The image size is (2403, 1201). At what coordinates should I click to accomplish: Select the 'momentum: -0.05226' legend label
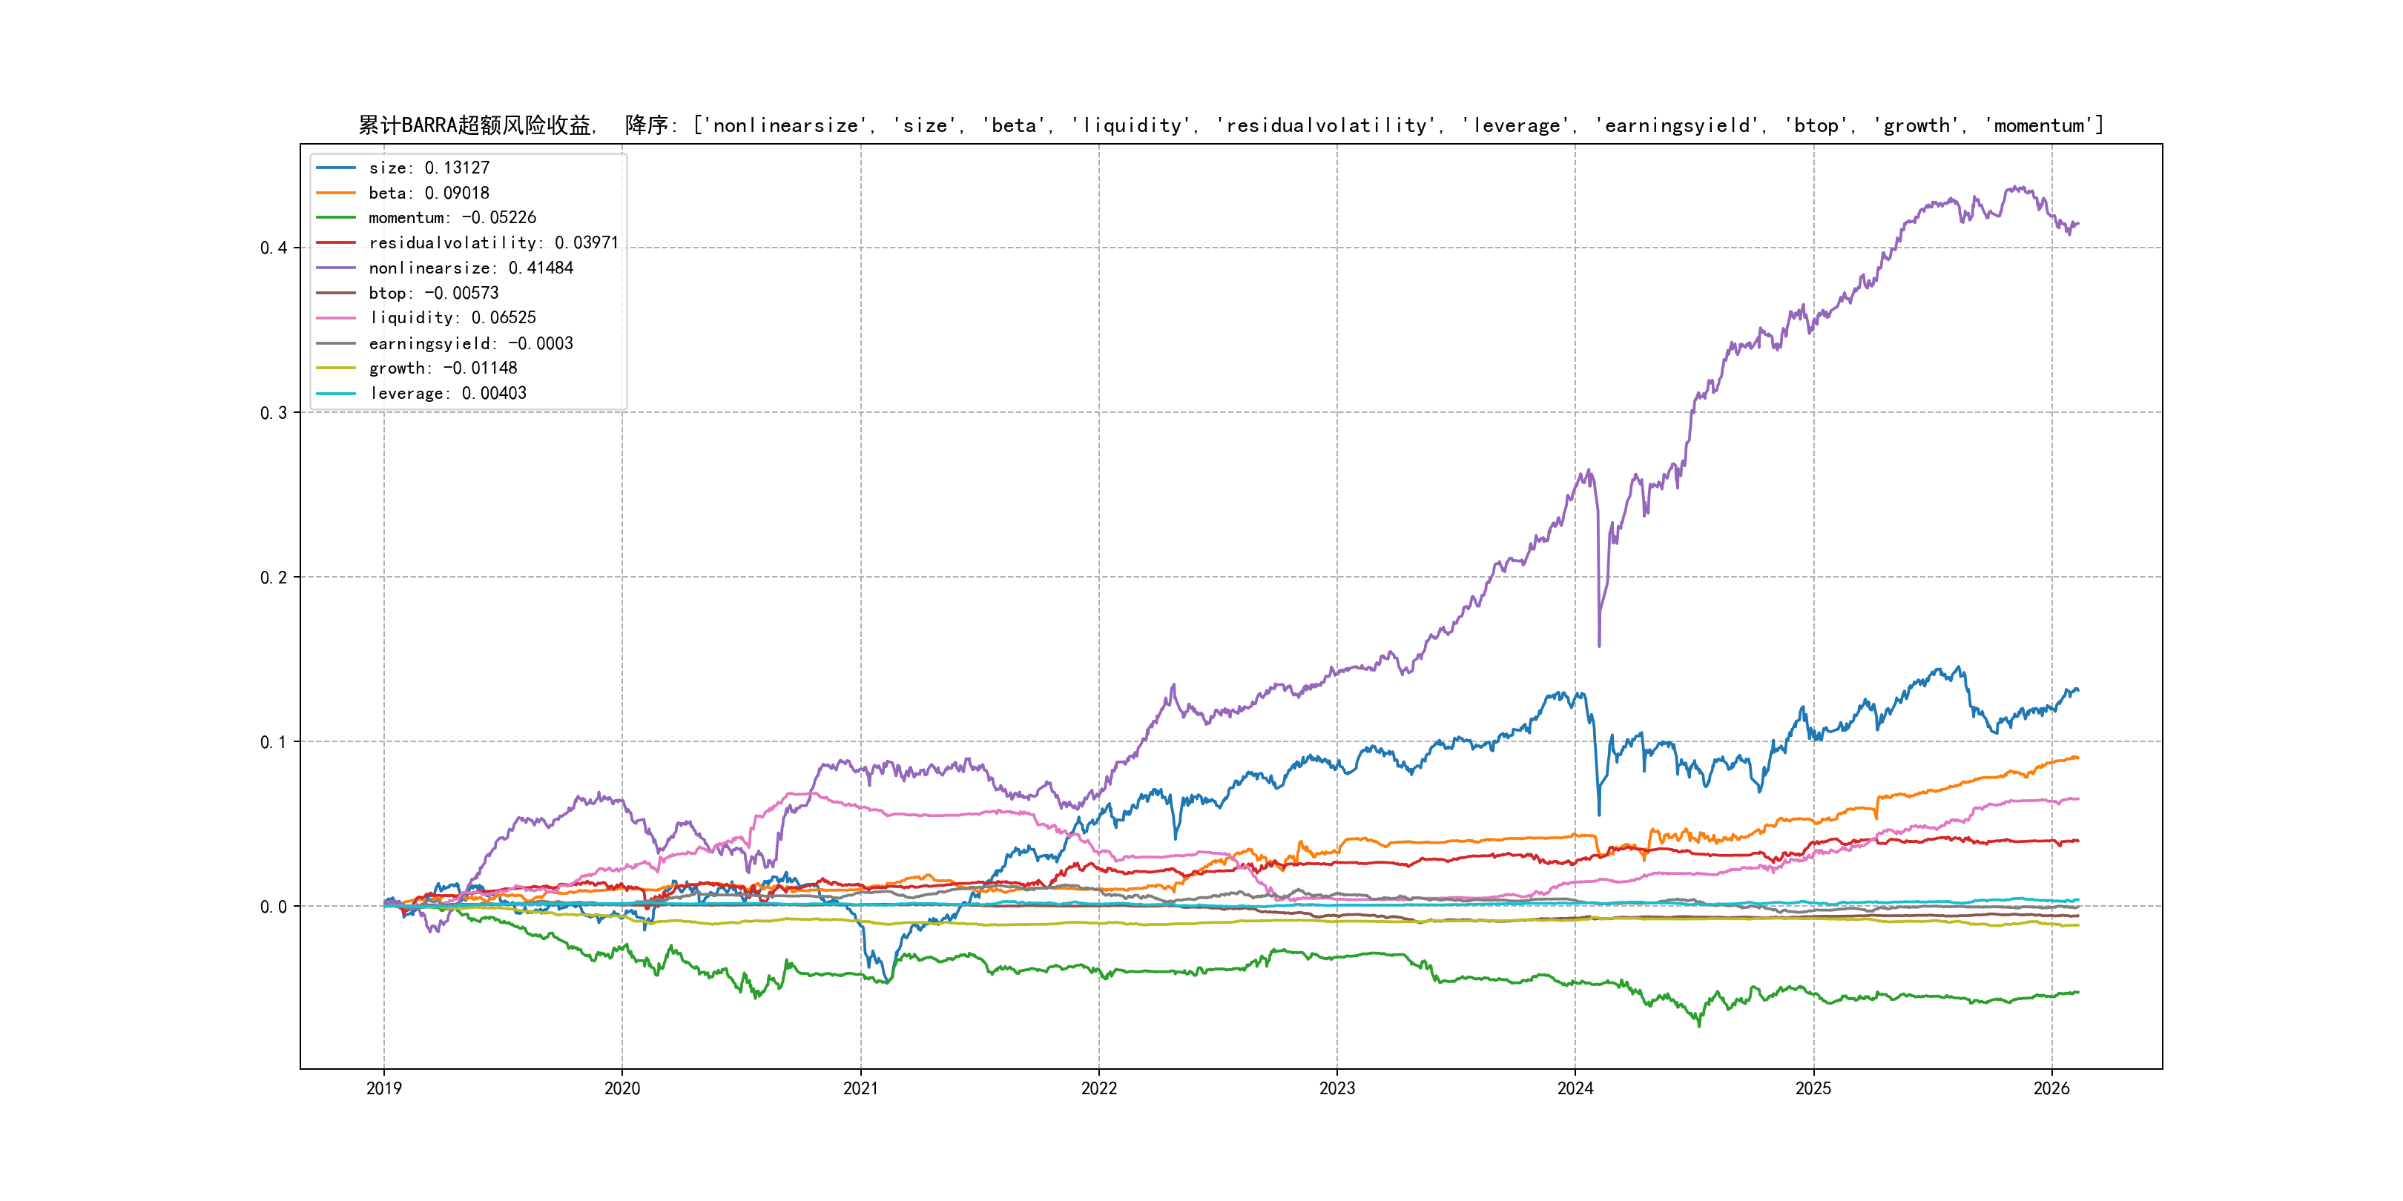tap(452, 218)
